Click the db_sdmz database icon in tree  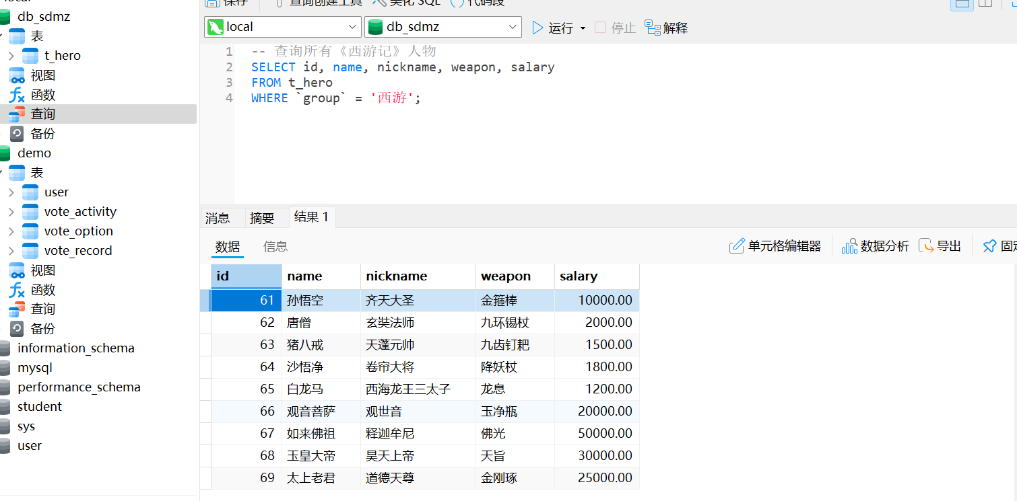[4, 17]
